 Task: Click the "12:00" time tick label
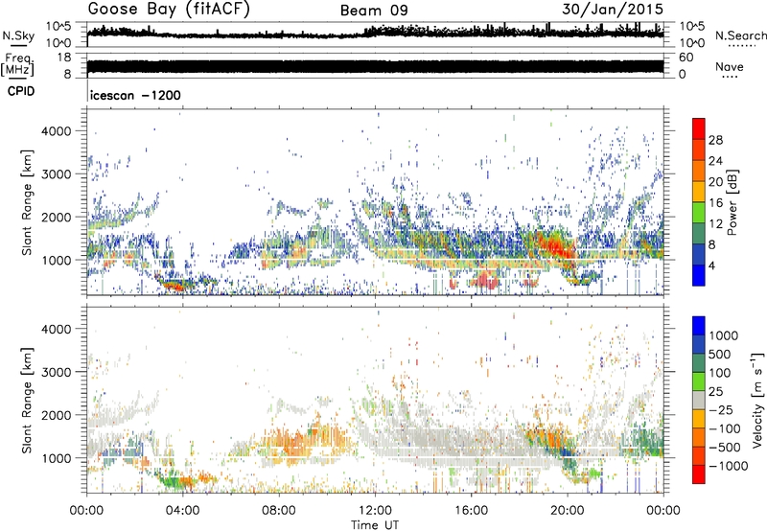coord(375,510)
